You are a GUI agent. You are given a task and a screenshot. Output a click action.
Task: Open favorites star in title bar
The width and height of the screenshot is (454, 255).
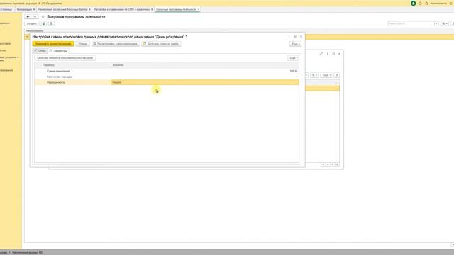click(x=426, y=4)
